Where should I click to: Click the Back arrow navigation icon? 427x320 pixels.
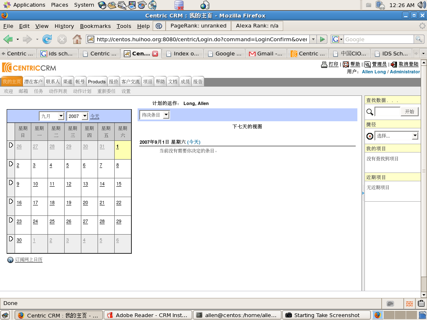pos(8,39)
